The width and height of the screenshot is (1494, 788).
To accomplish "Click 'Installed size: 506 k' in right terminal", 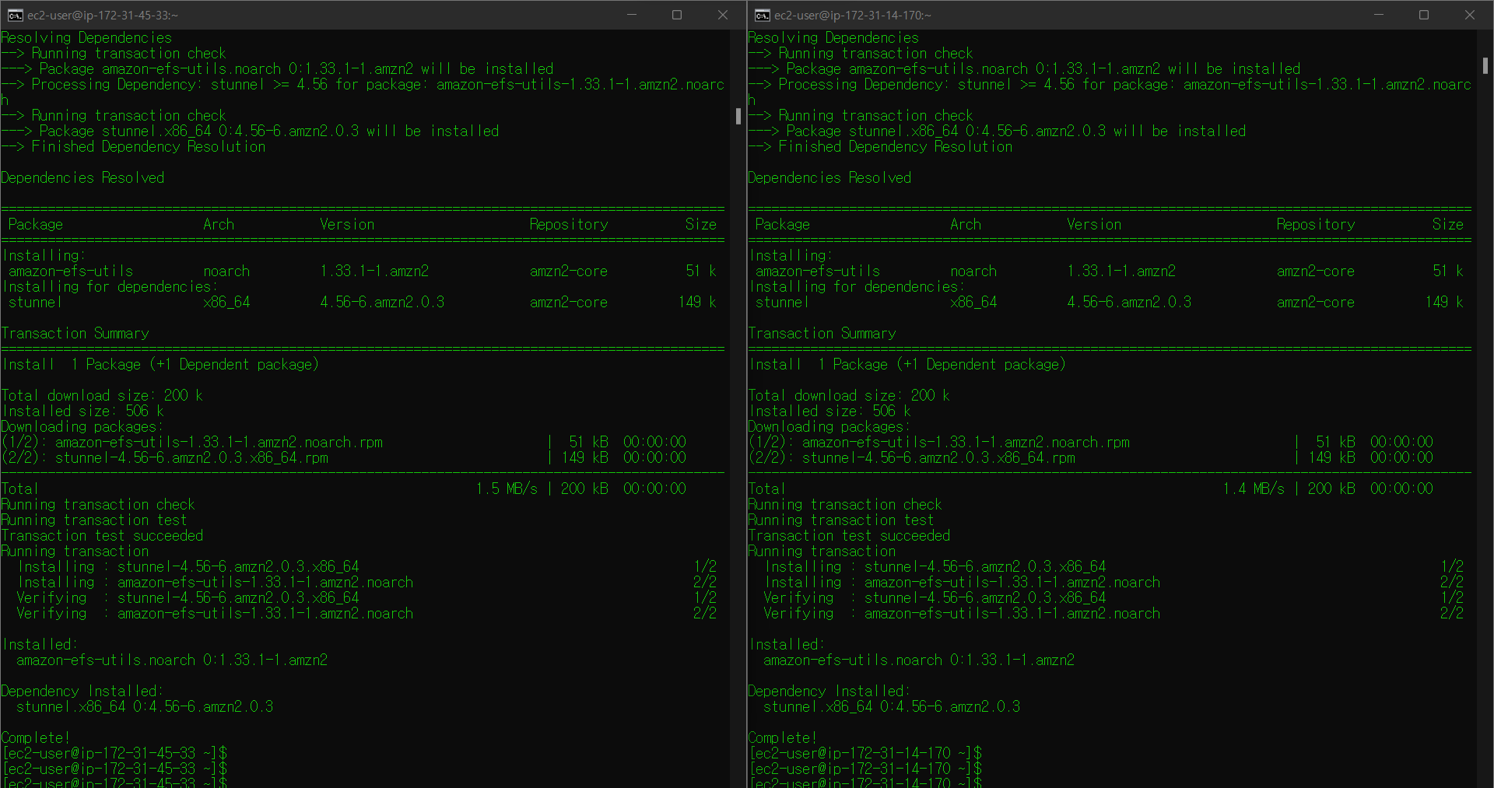I will coord(829,412).
